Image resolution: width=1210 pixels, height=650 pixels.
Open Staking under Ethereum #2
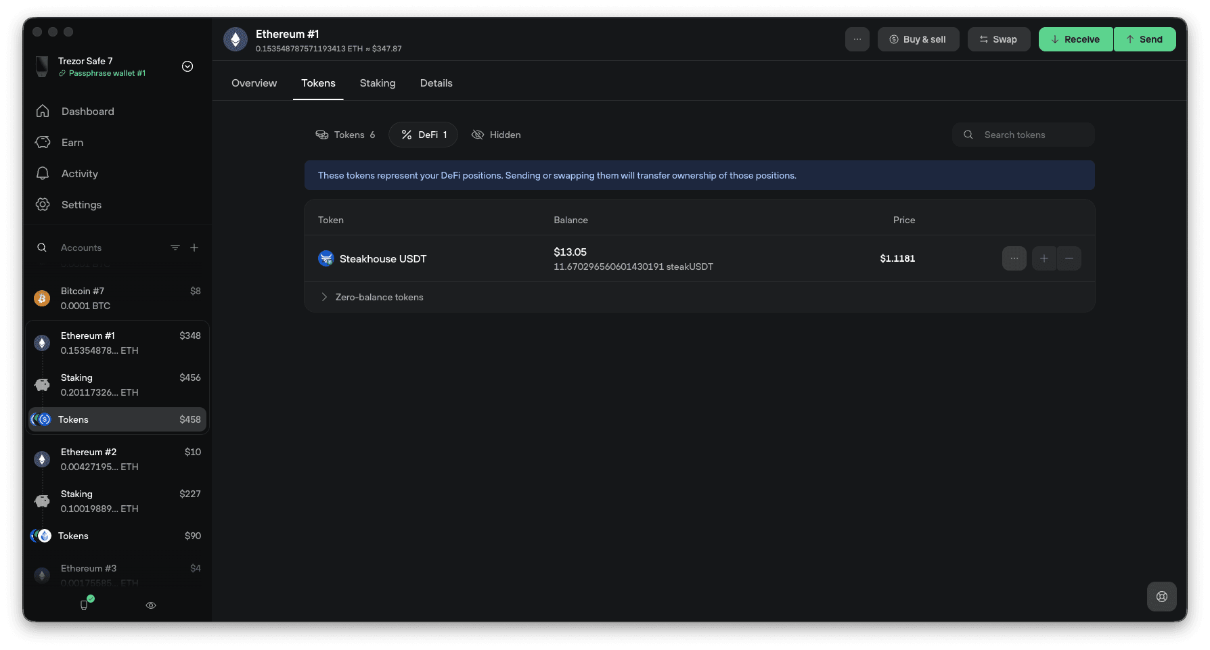click(118, 501)
